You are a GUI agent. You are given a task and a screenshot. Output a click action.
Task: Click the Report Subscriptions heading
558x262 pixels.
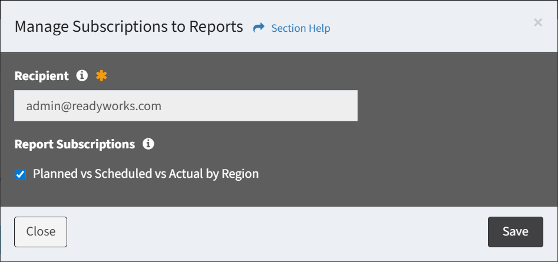[74, 144]
